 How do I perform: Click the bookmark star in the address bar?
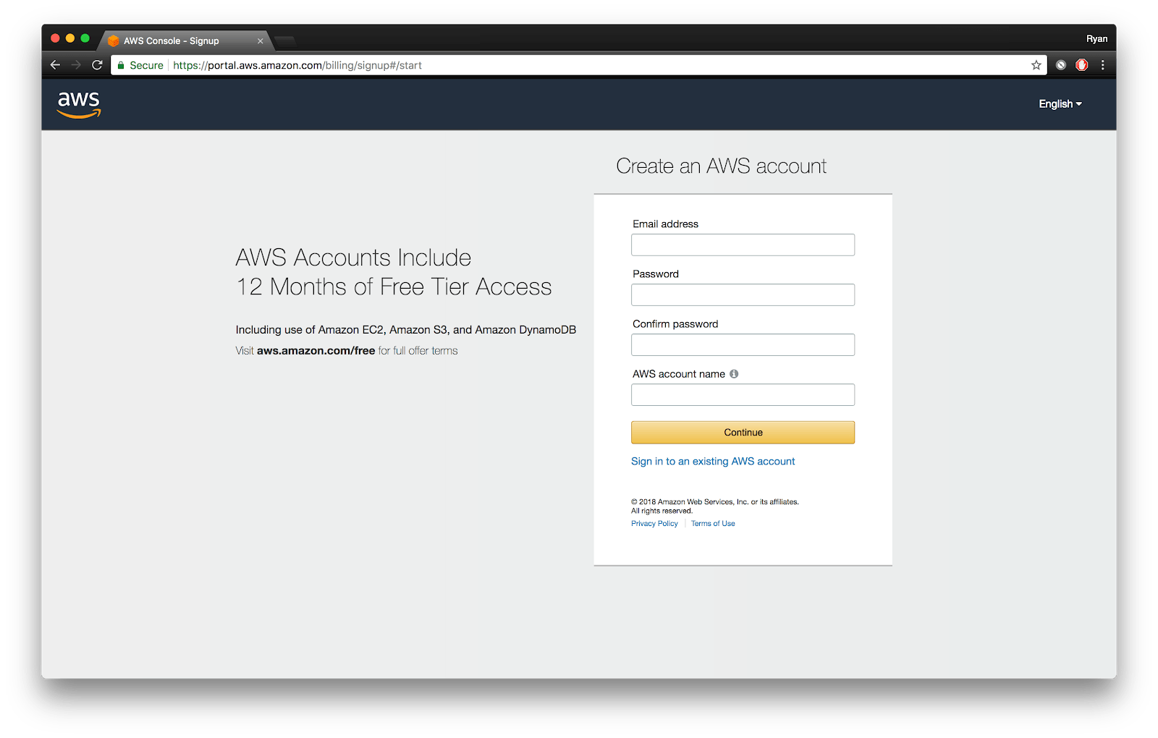[x=1036, y=65]
